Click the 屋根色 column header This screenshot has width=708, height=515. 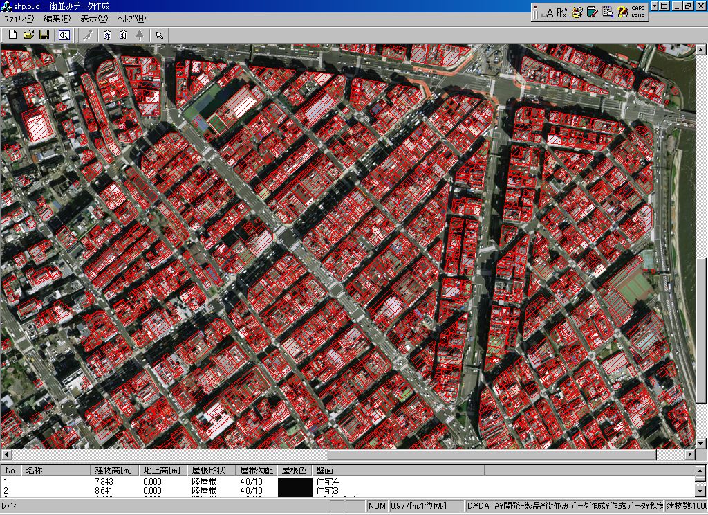[x=295, y=470]
